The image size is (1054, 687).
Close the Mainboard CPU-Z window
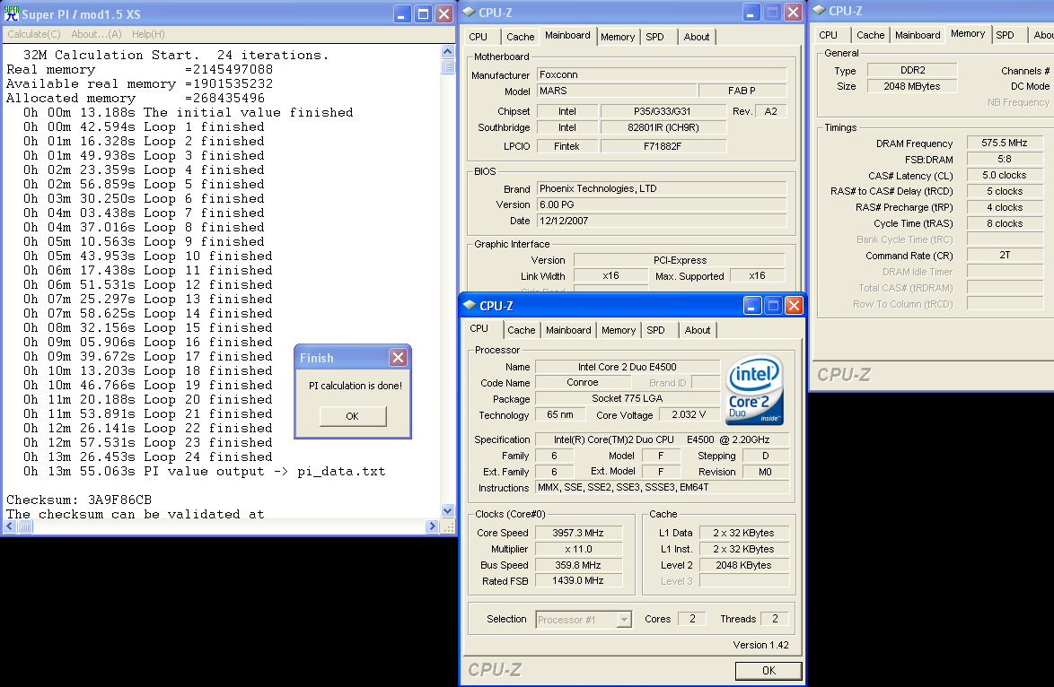click(x=793, y=12)
